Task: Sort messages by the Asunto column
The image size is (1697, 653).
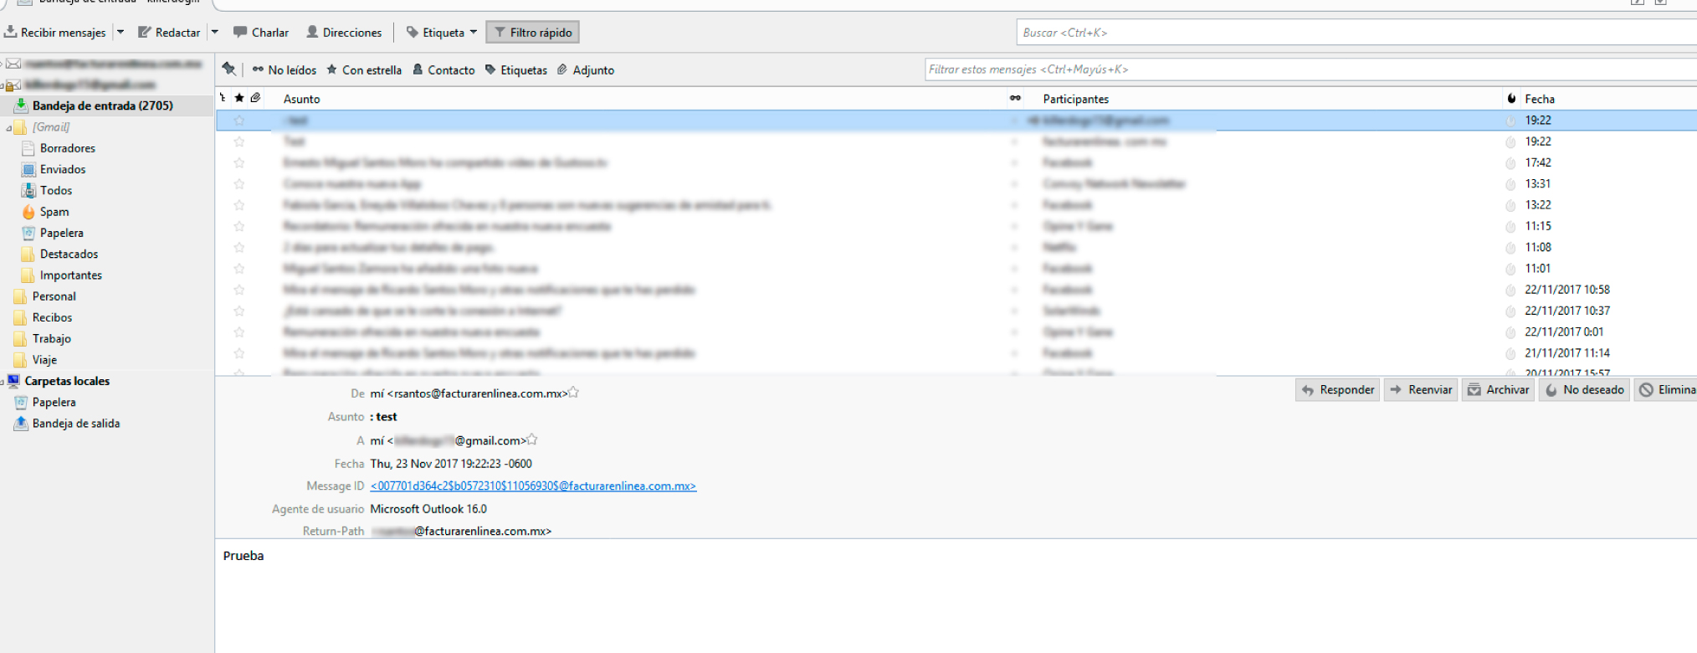Action: 302,99
